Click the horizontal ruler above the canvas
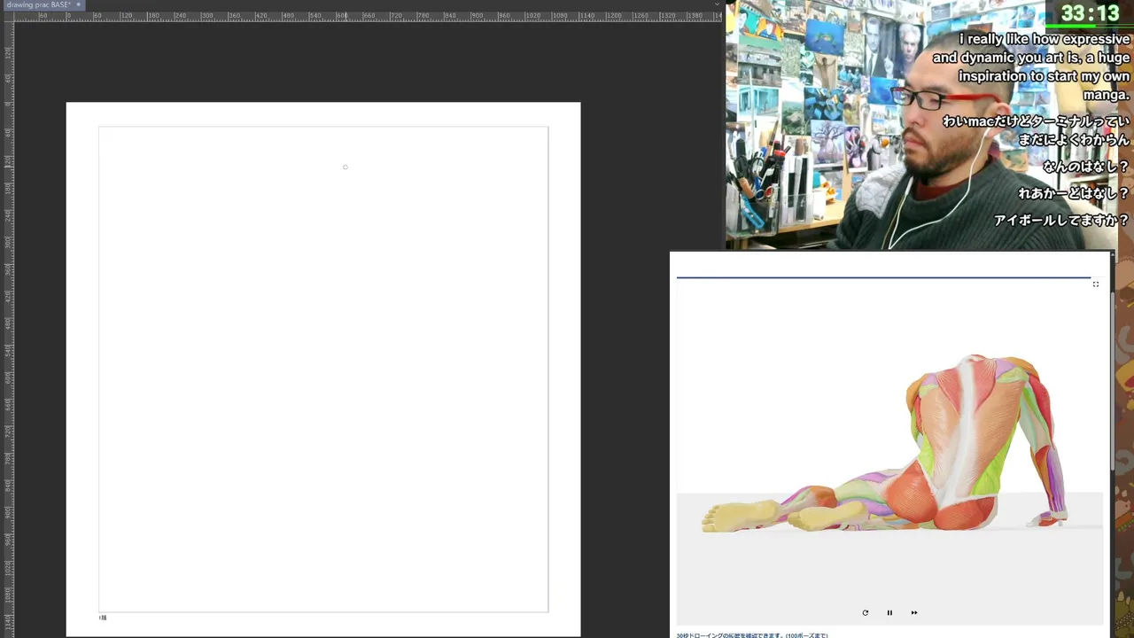 368,16
